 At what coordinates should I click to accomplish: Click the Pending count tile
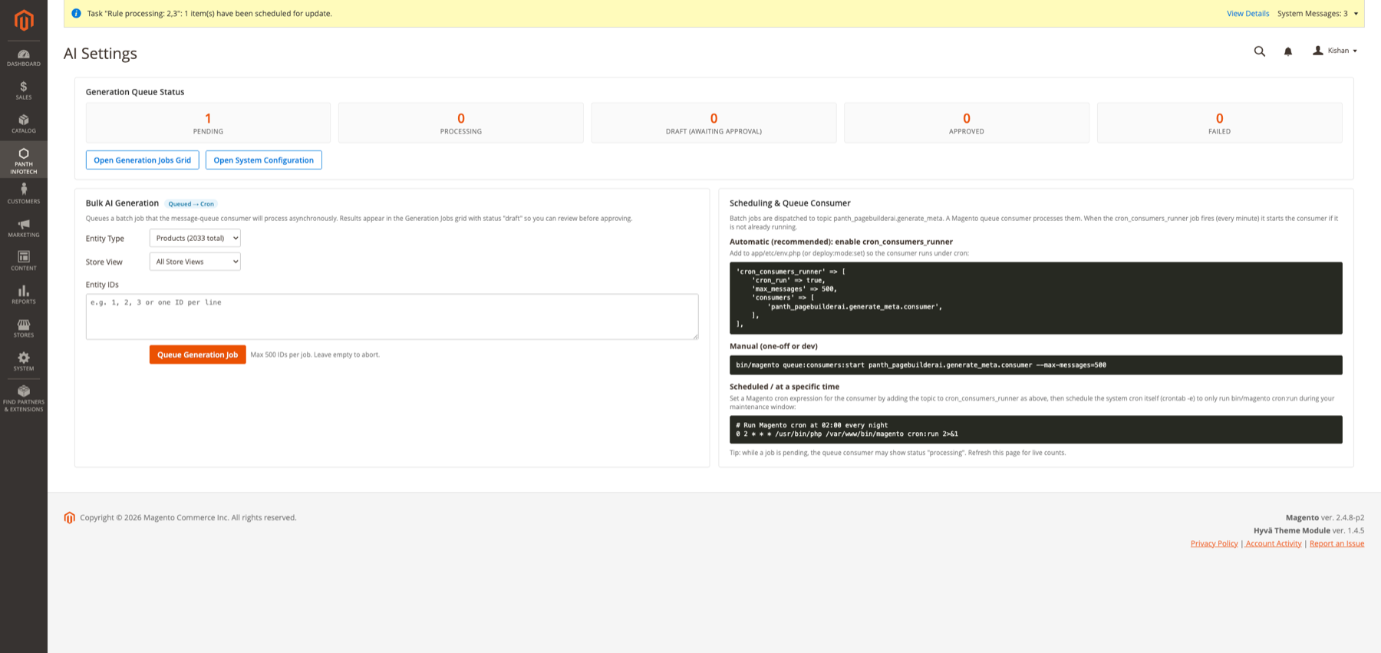(x=208, y=123)
